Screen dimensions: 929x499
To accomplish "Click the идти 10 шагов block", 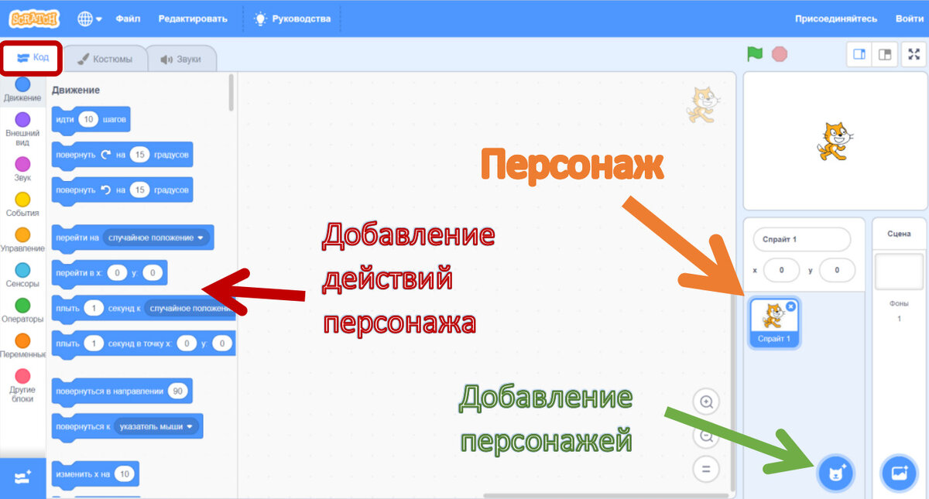I will [91, 120].
